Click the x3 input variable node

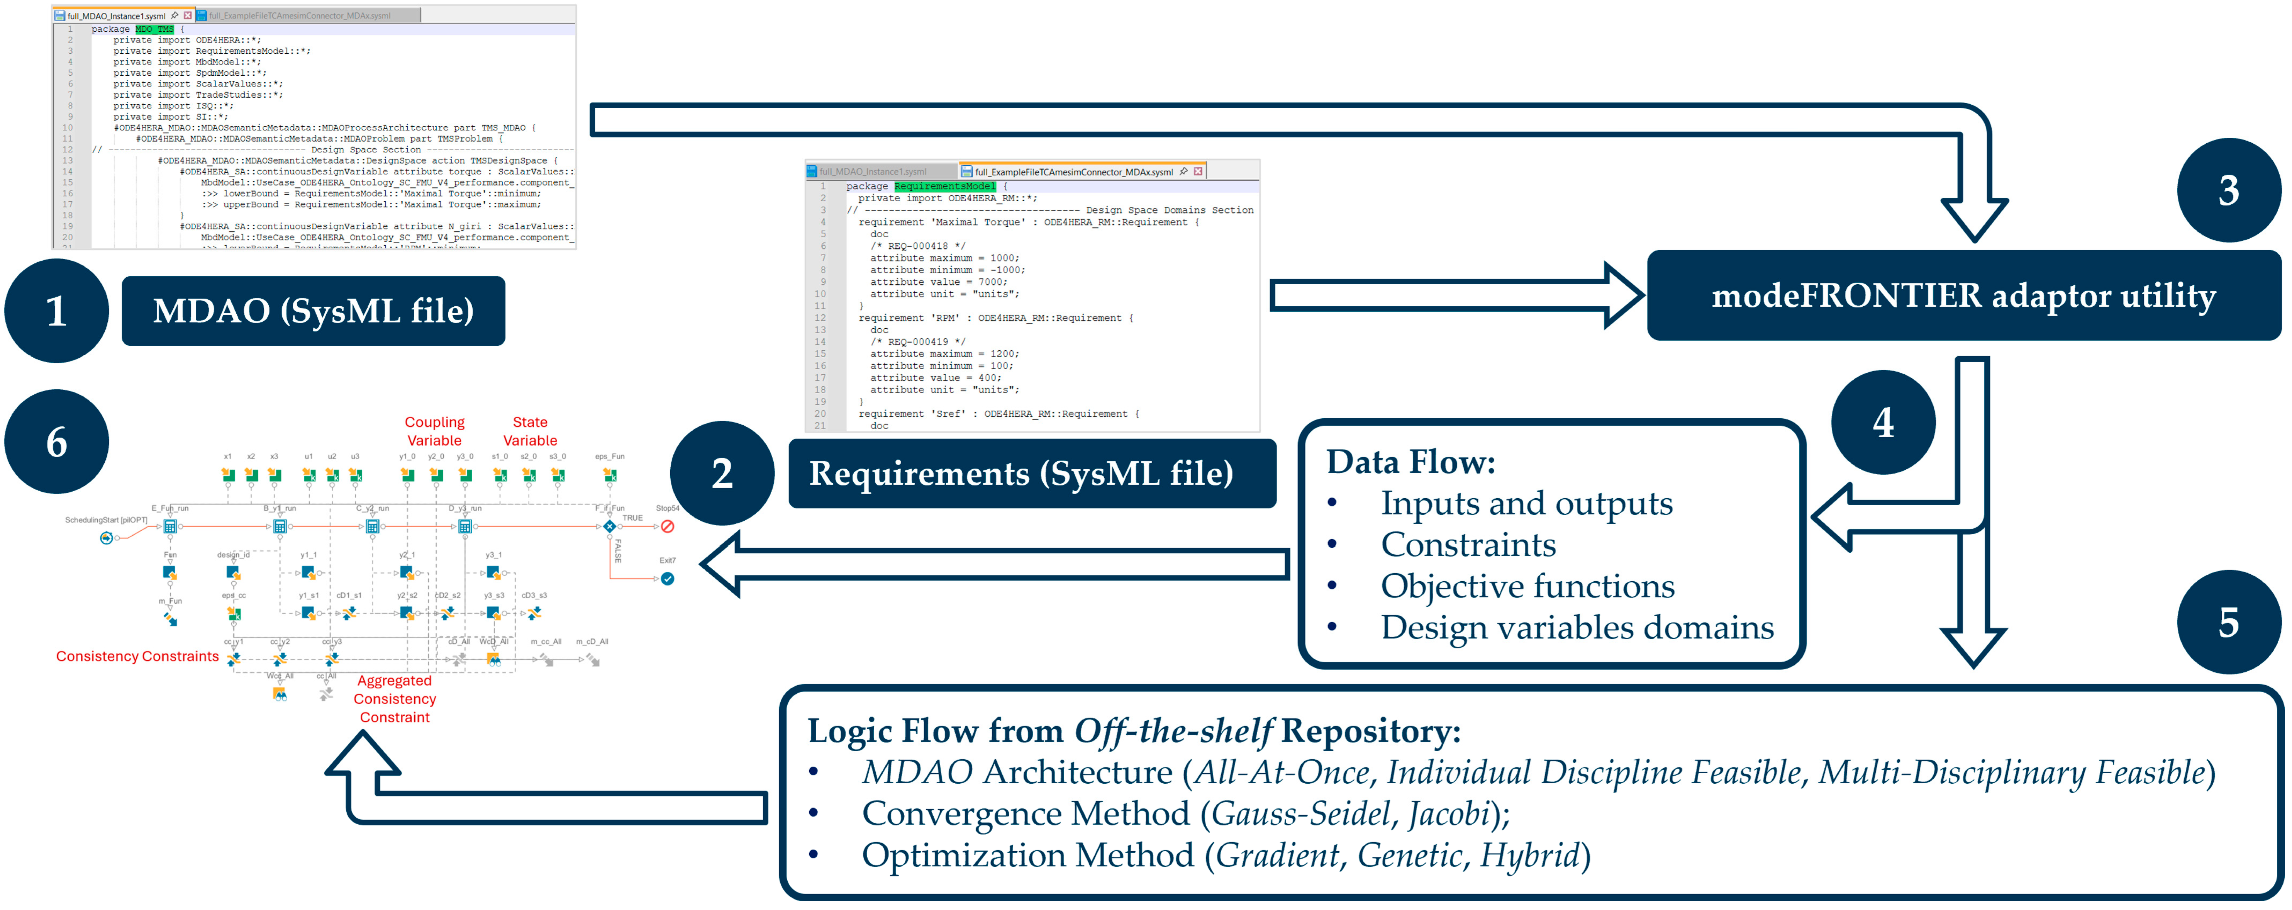click(275, 475)
